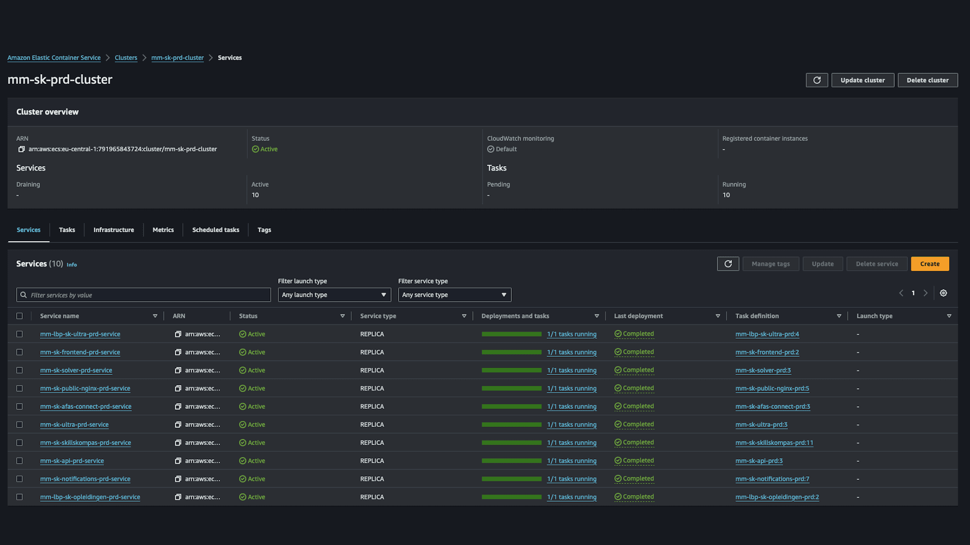Check the mm-sk-solver-prd-service row
The width and height of the screenshot is (970, 545).
tap(20, 370)
